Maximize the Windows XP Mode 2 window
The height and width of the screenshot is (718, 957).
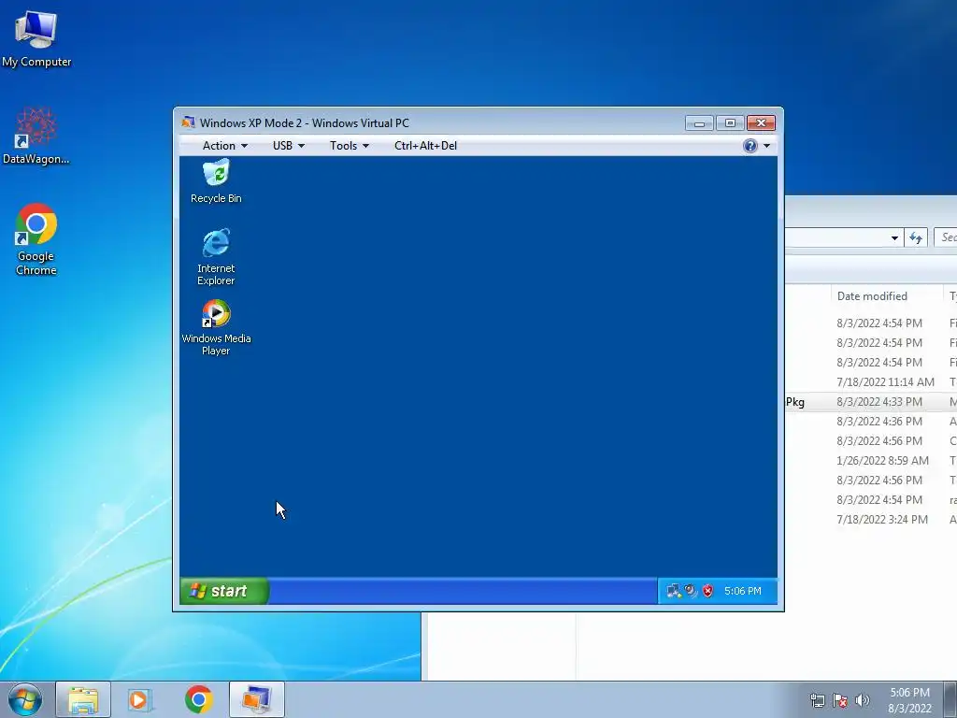pos(730,123)
